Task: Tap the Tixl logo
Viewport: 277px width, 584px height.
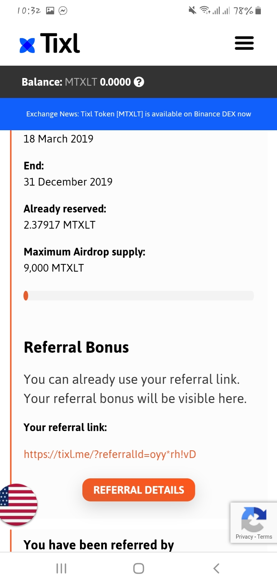Action: tap(50, 43)
